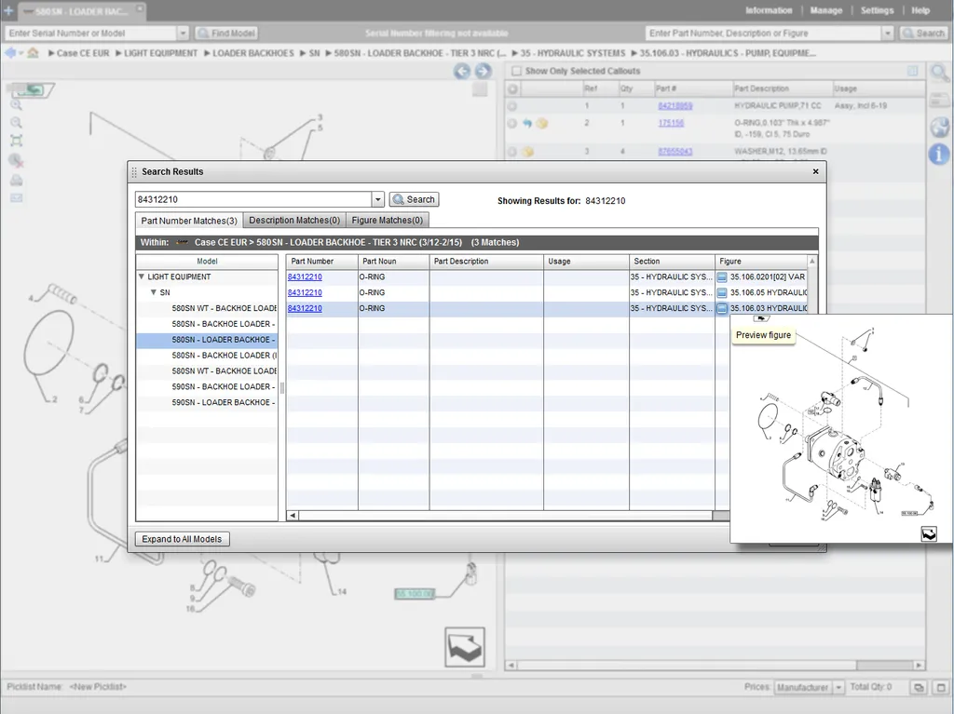Go to the previous figure arrow
Screen dimensions: 954x714
(462, 71)
